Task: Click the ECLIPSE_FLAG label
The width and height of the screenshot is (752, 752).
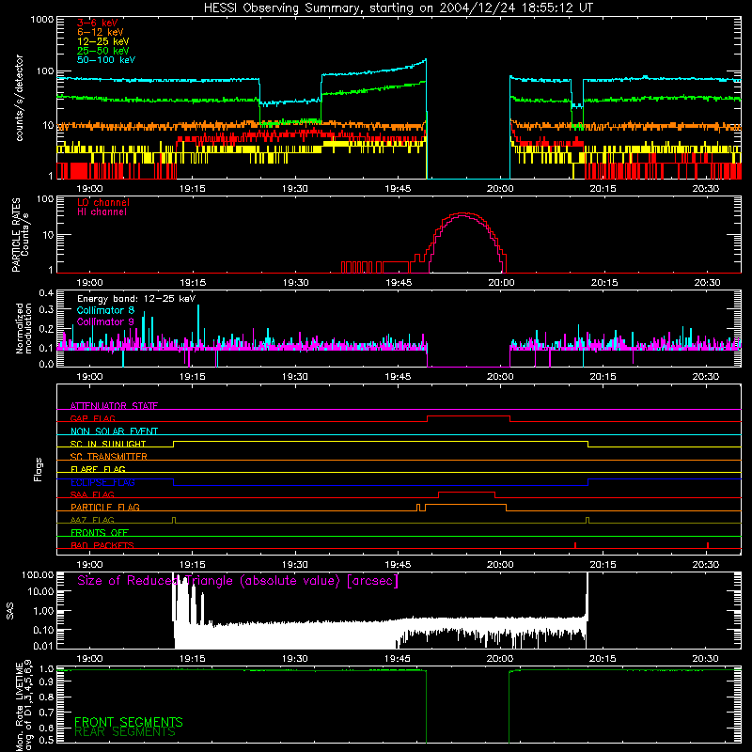Action: (x=102, y=482)
